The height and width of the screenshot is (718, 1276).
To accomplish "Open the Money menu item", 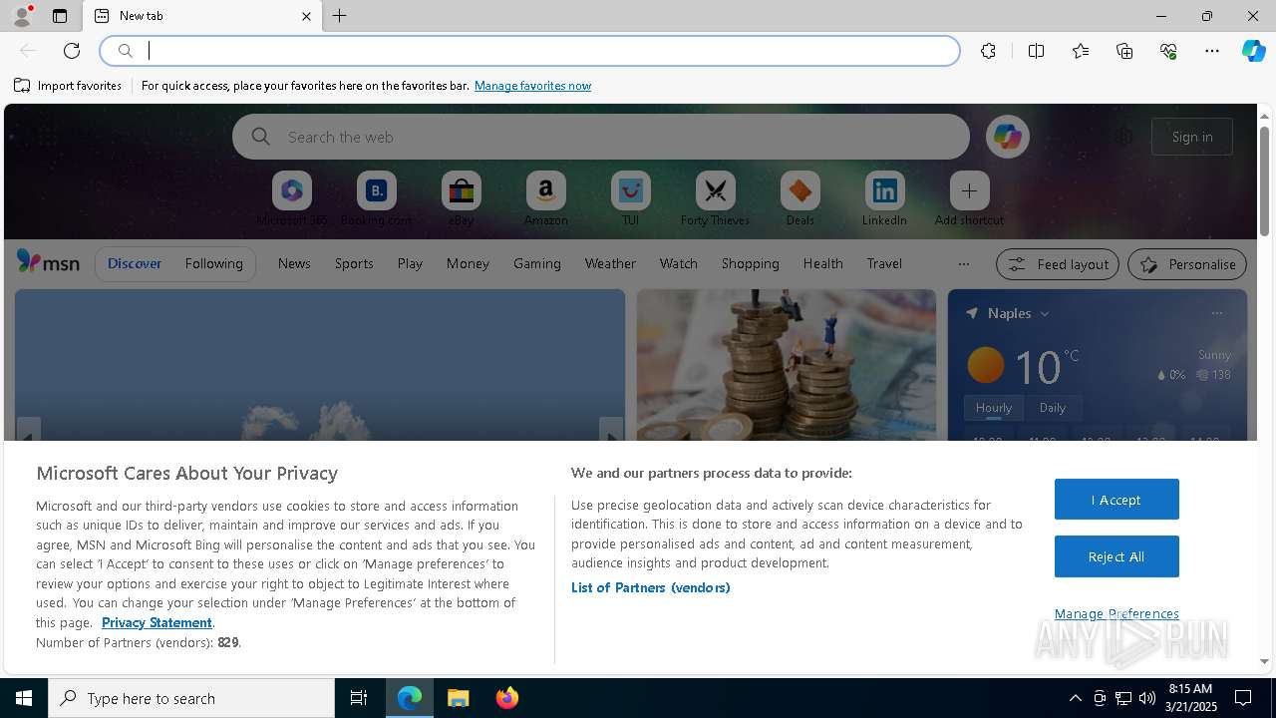I will [468, 263].
